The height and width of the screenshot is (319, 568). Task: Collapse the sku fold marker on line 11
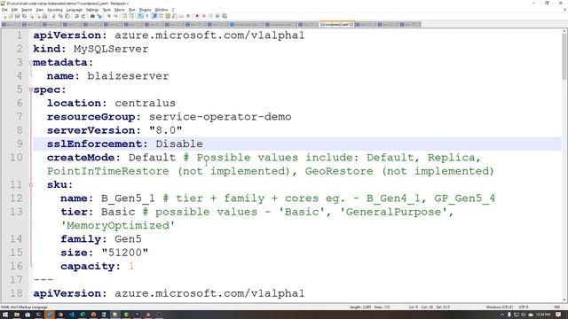click(x=31, y=185)
